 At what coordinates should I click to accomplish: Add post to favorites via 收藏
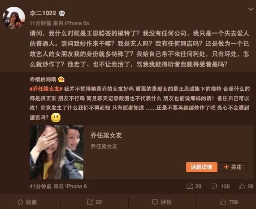coord(27,202)
